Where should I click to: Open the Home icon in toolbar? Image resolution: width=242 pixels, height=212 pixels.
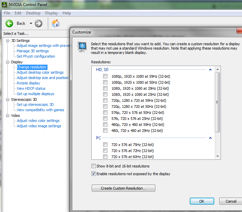[56, 23]
